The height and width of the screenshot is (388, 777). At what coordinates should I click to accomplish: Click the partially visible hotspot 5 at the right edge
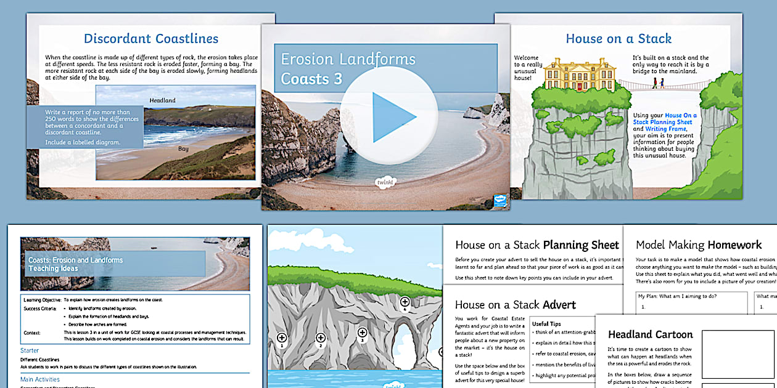click(440, 353)
